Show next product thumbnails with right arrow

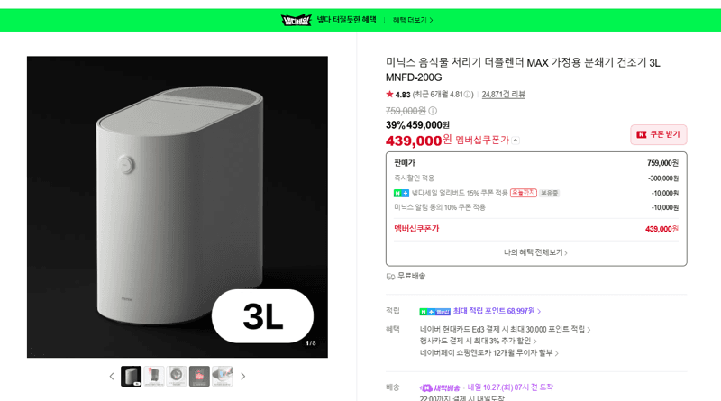pos(242,376)
